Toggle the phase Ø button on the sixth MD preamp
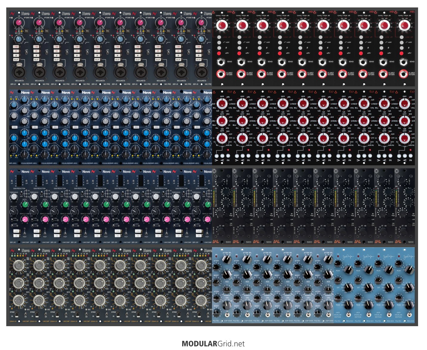 tap(321, 48)
